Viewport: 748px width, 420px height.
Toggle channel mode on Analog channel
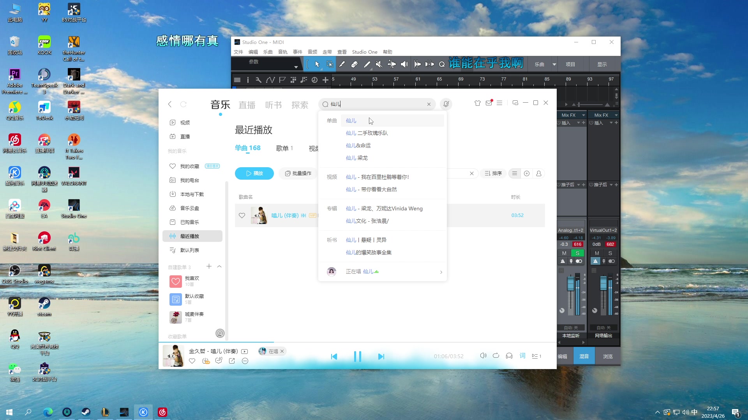point(579,261)
